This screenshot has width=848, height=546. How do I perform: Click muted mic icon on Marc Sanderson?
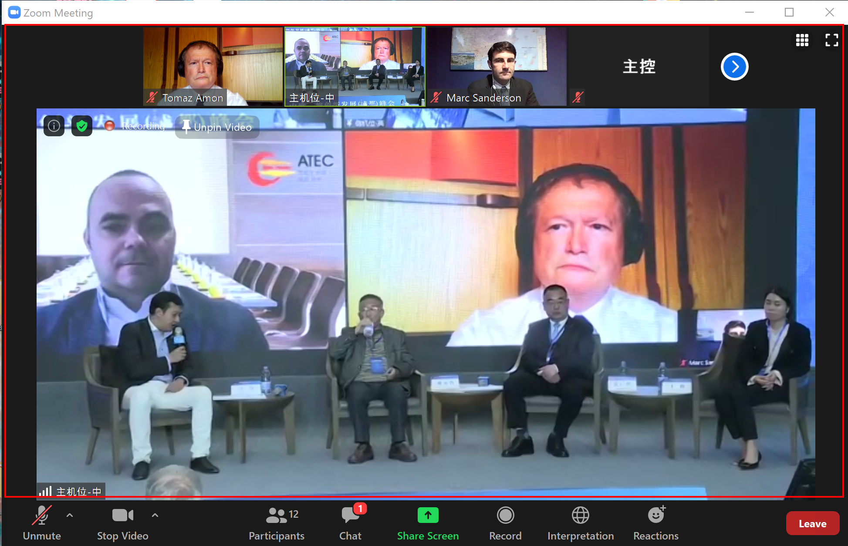tap(436, 97)
